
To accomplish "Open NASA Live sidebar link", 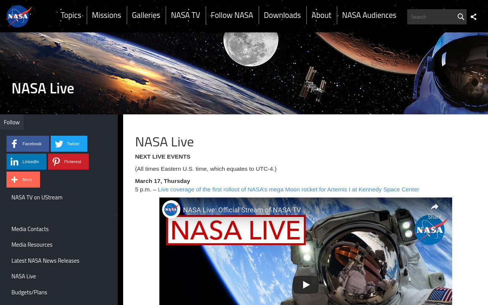I will tap(24, 276).
